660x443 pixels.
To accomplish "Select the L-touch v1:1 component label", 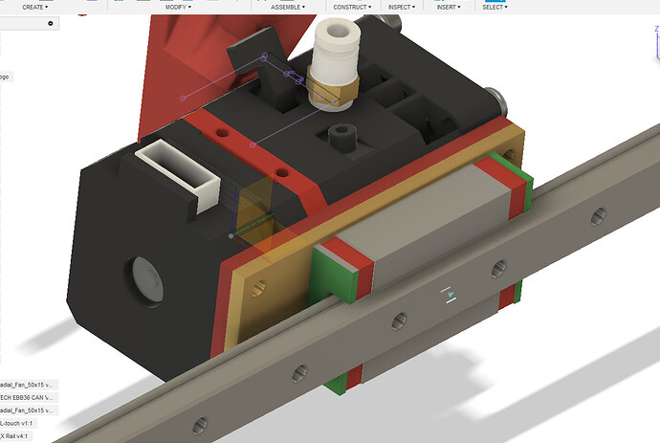I will (x=17, y=423).
